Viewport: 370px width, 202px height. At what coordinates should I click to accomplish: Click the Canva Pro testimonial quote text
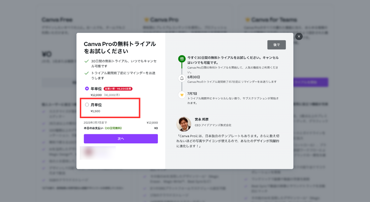pos(228,141)
